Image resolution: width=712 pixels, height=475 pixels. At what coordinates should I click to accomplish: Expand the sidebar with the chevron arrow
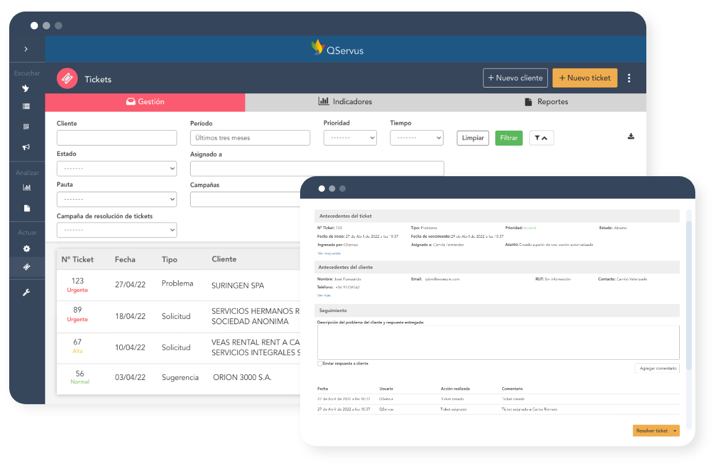[x=26, y=50]
